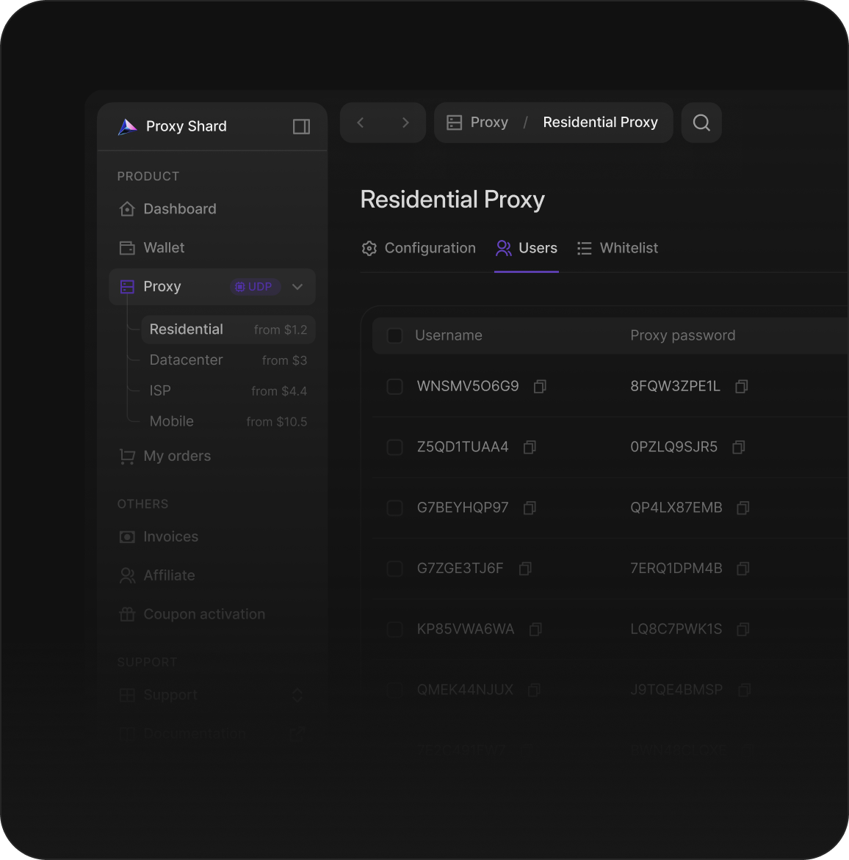The height and width of the screenshot is (860, 849).
Task: Open the Invoices page
Action: click(171, 536)
